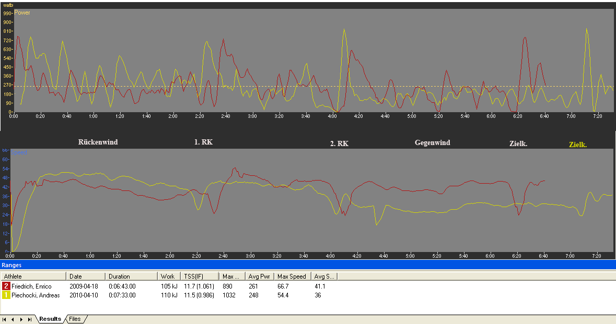Viewport: 616px width, 324px height.
Task: Click the blue Speed chart label
Action: pyautogui.click(x=20, y=152)
